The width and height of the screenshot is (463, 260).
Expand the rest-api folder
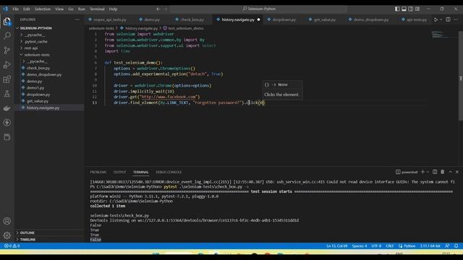(x=31, y=48)
